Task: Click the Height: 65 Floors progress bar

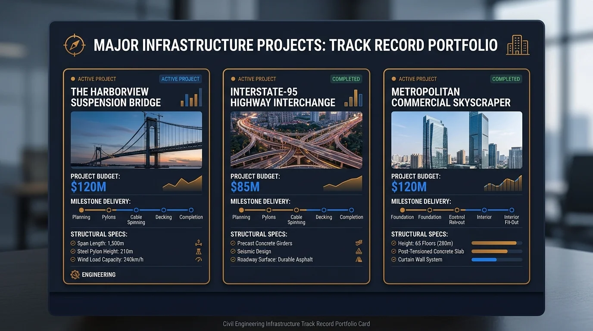Action: tap(497, 243)
